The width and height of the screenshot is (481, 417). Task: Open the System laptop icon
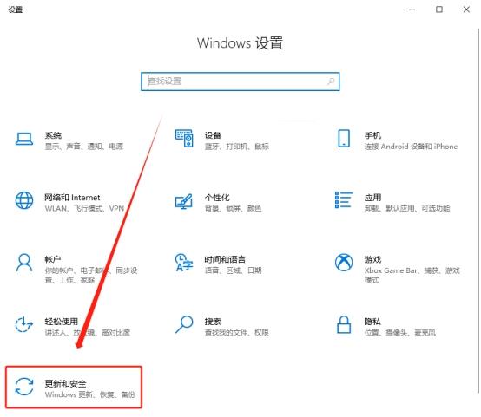click(24, 139)
